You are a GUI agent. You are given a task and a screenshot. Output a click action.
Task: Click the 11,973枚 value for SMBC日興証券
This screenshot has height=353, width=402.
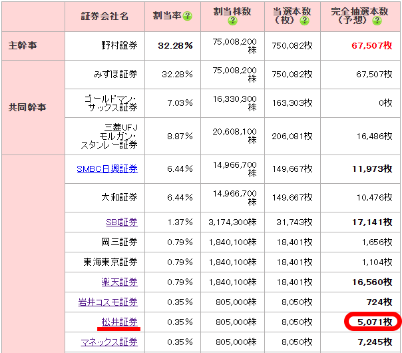(372, 169)
